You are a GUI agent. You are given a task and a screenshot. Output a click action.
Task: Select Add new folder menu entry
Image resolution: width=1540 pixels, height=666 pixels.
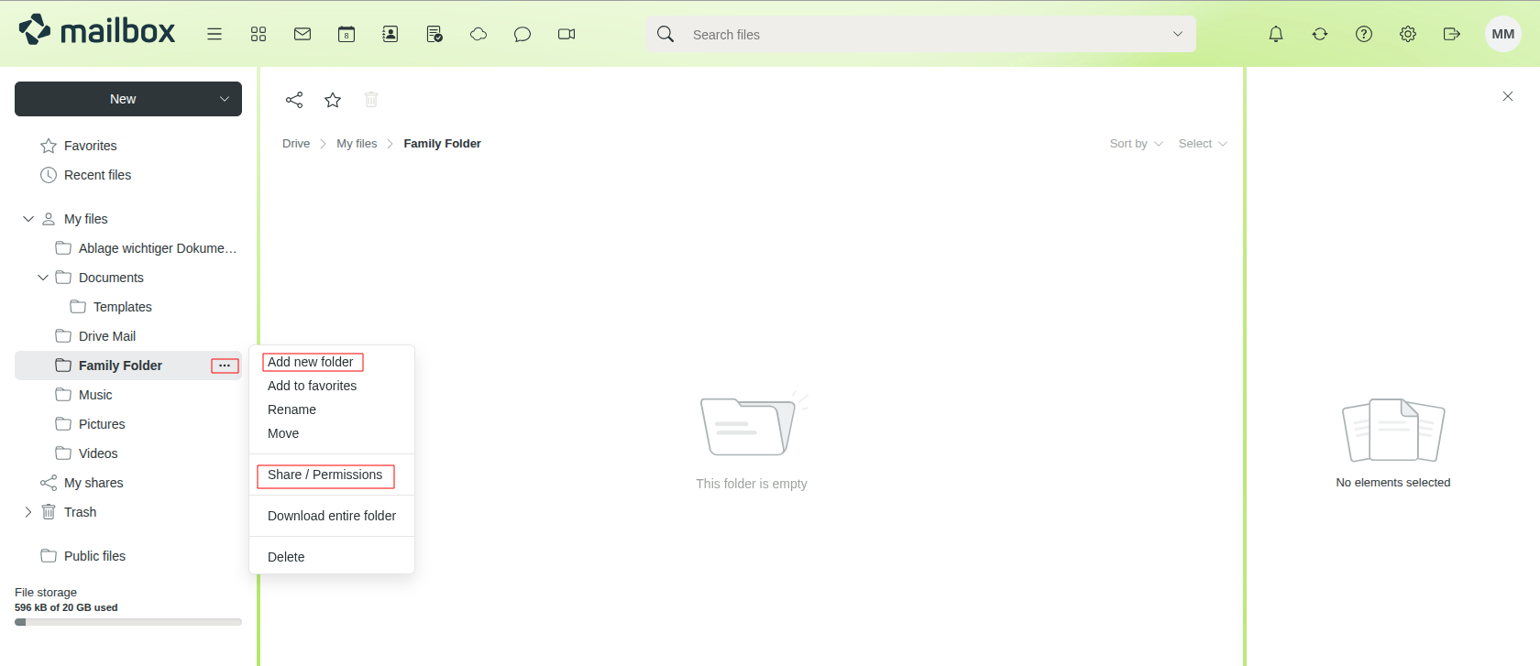[311, 362]
